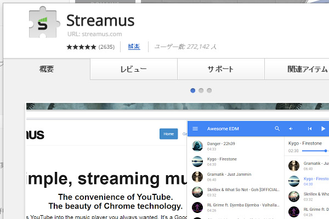Click the RL Grime Valhalla thumbnail in playlist
Viewport: 329px width, 219px height.
click(197, 208)
